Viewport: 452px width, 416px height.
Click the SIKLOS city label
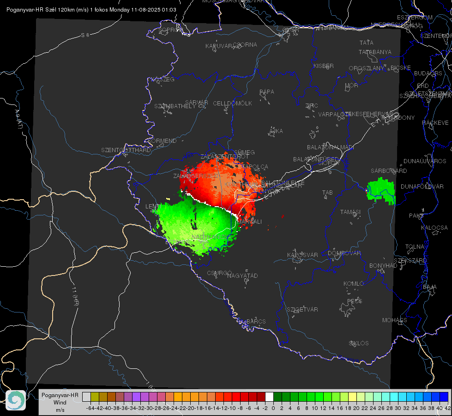tap(359, 343)
